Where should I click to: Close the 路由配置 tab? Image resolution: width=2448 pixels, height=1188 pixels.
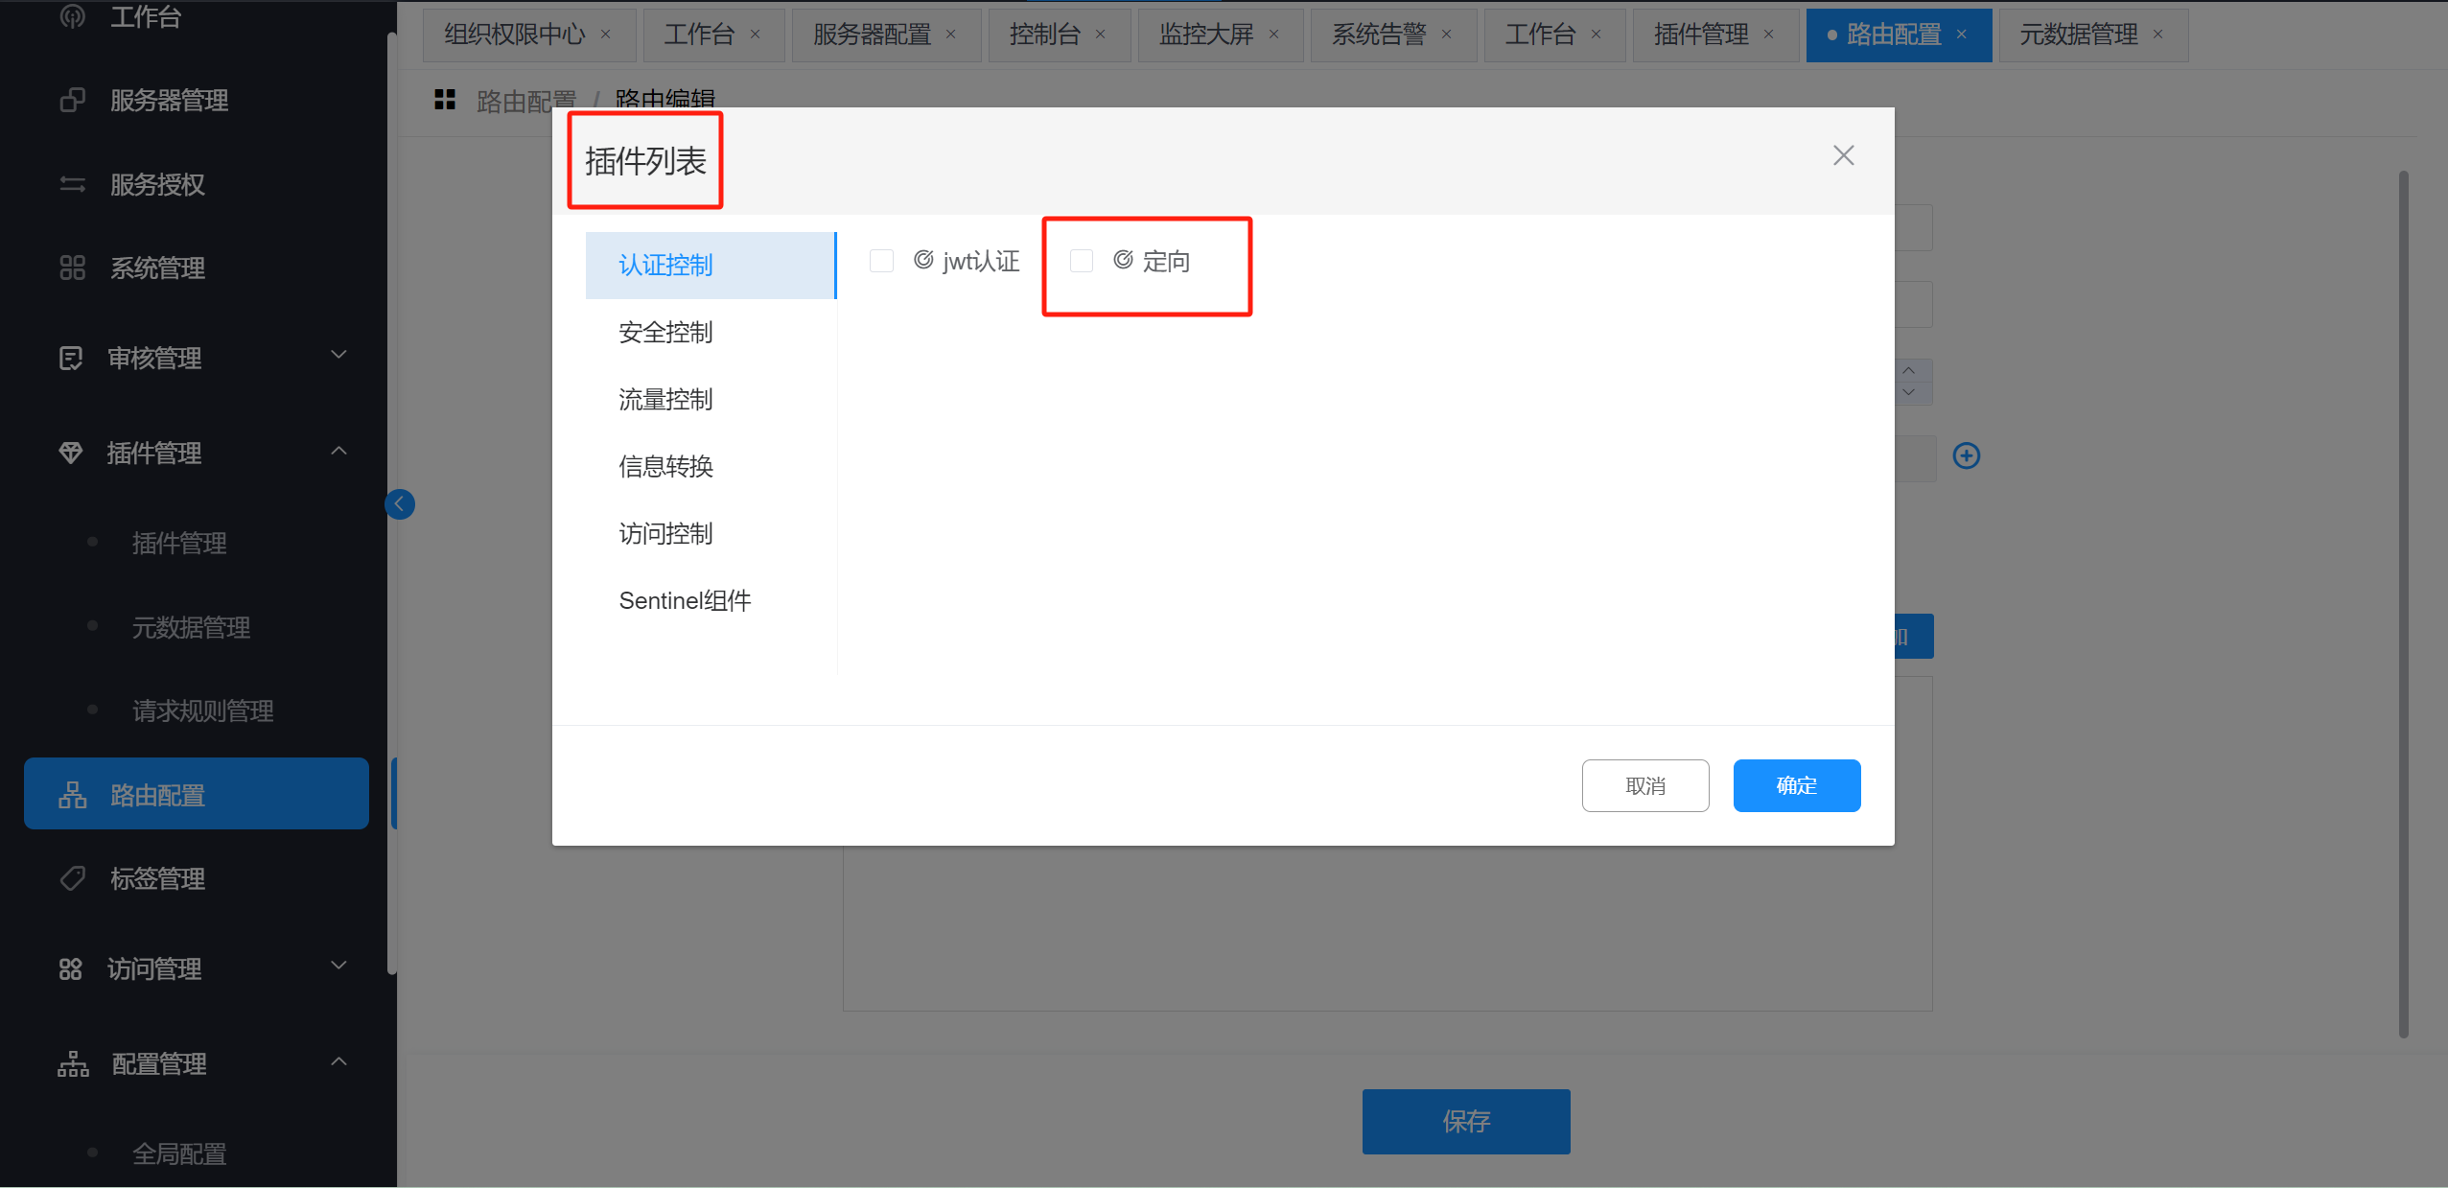click(1962, 35)
